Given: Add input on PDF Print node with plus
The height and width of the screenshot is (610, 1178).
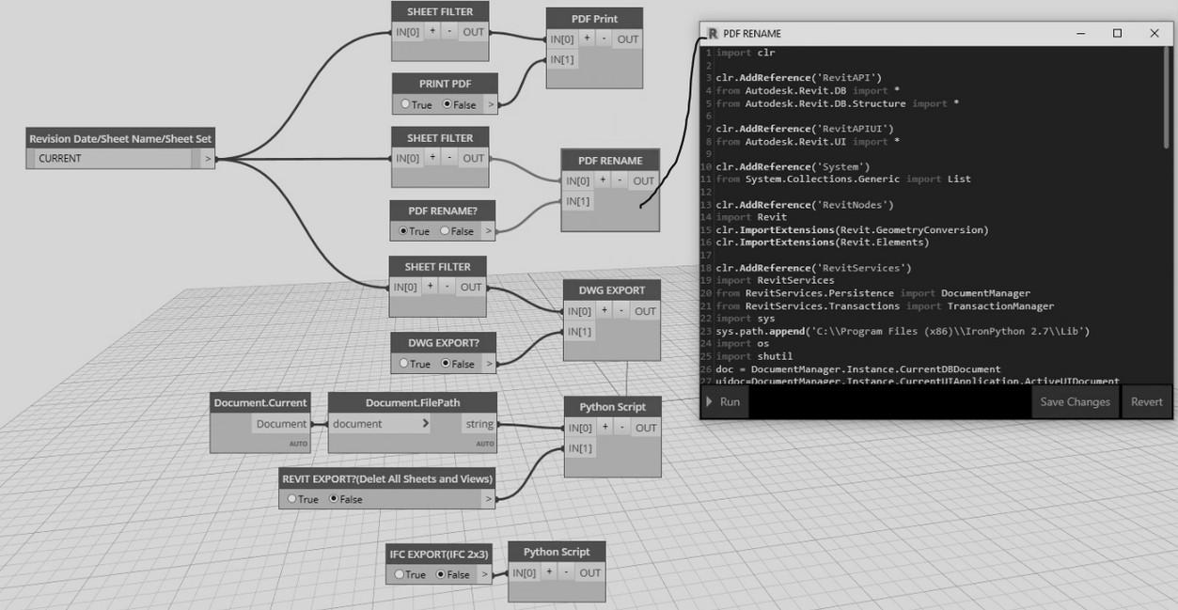Looking at the screenshot, I should [x=587, y=39].
